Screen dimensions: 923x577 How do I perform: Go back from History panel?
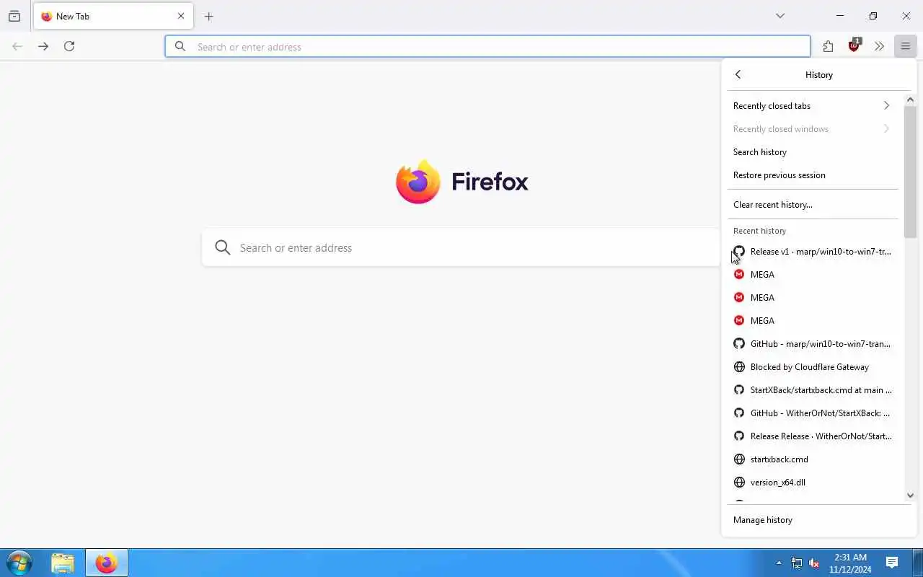click(738, 74)
